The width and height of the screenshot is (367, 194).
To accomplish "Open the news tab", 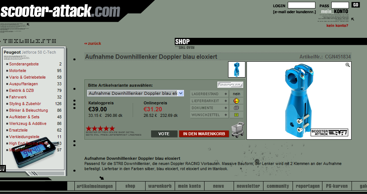I will coord(219,186).
